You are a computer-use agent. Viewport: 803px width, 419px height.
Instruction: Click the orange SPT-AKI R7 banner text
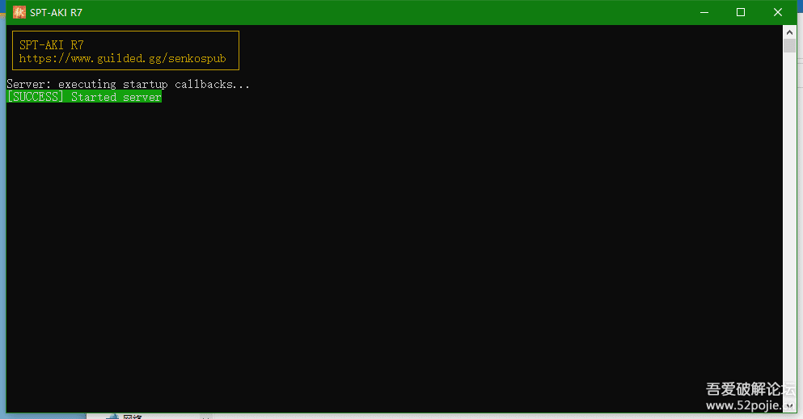click(51, 45)
